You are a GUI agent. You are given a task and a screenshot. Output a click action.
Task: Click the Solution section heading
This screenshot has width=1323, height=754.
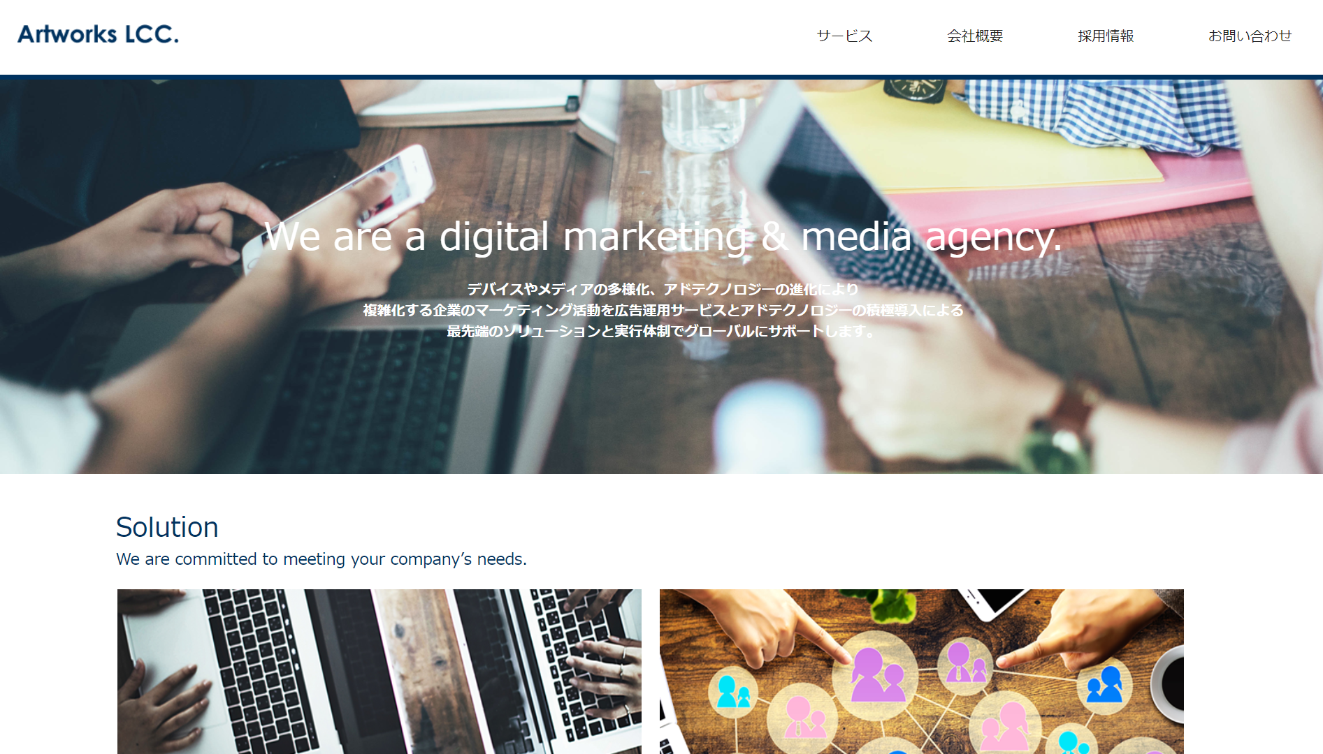click(167, 527)
